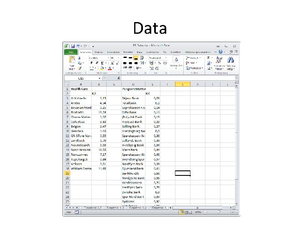
Task: Switch to the Sidelayout ribbon tab
Action: (x=113, y=52)
